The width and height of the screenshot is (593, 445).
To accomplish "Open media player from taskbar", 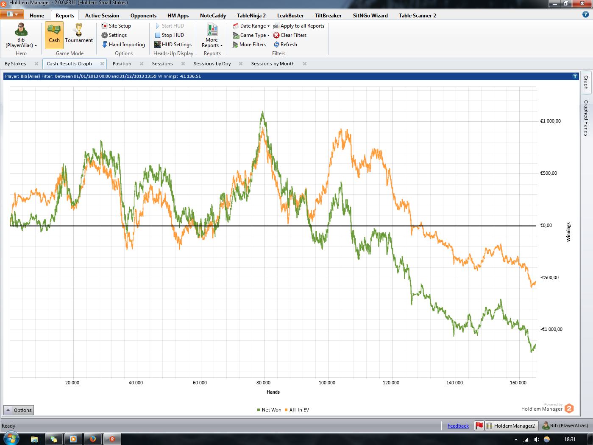I will coord(73,439).
